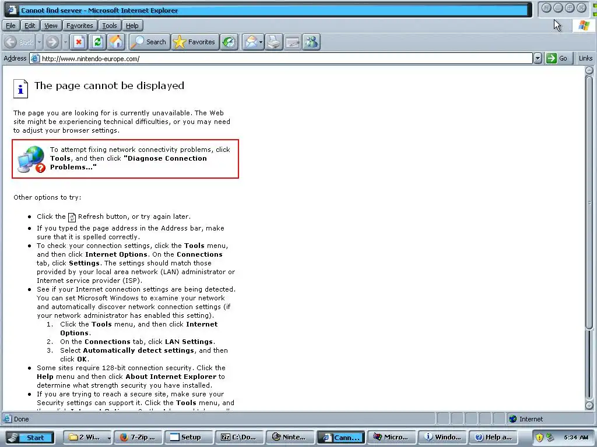Viewport: 597px width, 447px height.
Task: Open the File menu
Action: (10, 26)
